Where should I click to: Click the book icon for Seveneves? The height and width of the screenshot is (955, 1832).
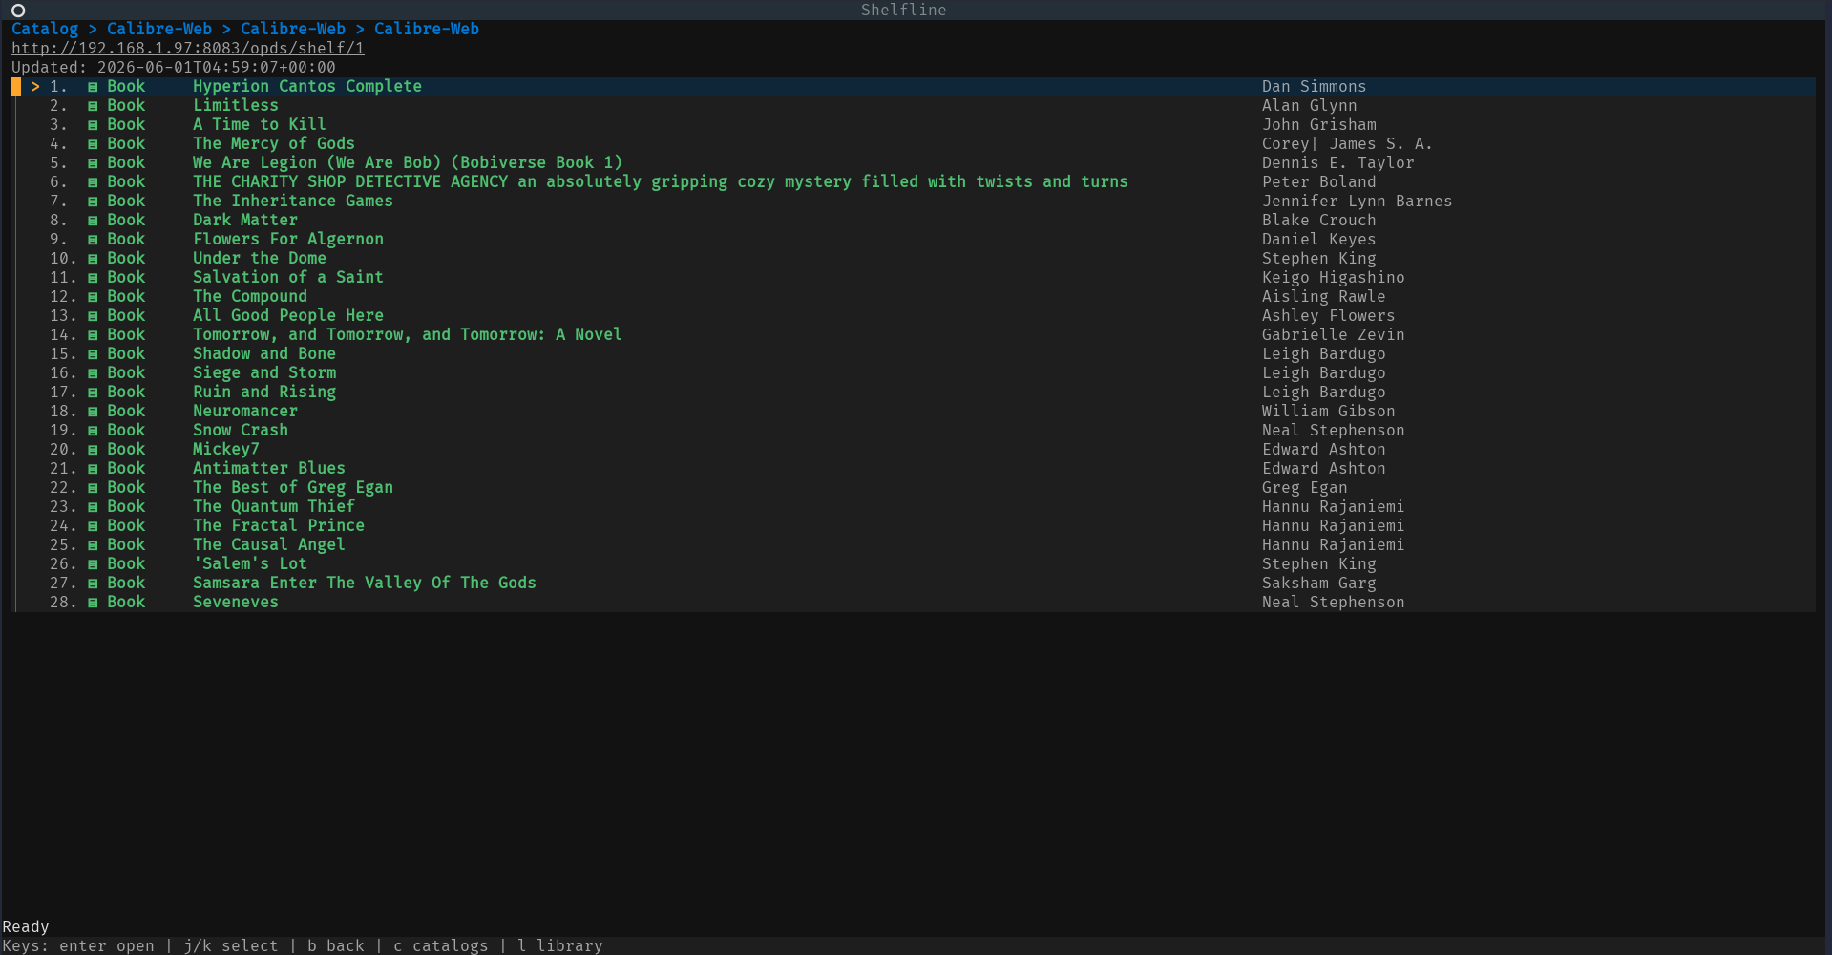93,603
